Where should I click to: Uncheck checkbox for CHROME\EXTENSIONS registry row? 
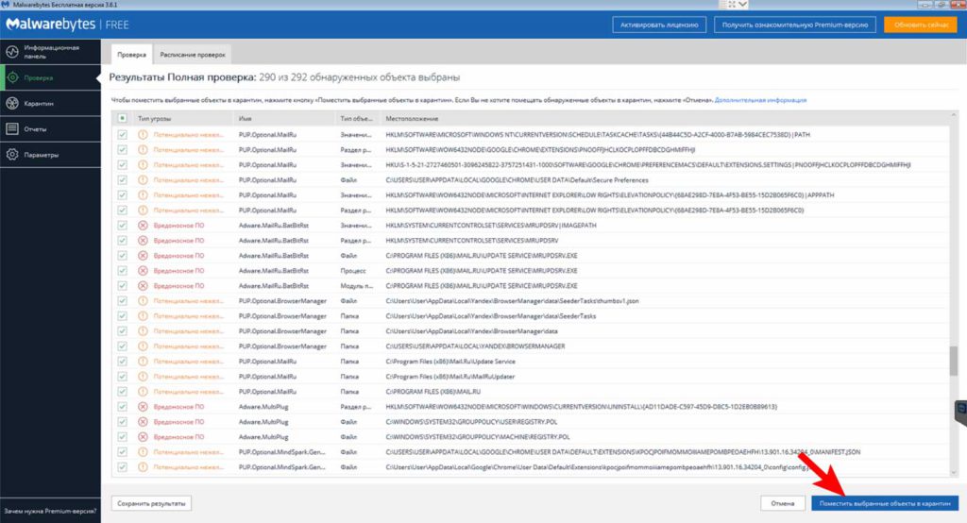coord(122,150)
